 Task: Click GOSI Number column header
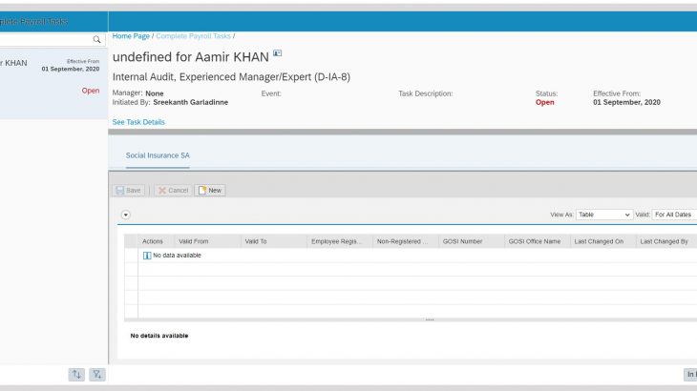click(x=471, y=241)
